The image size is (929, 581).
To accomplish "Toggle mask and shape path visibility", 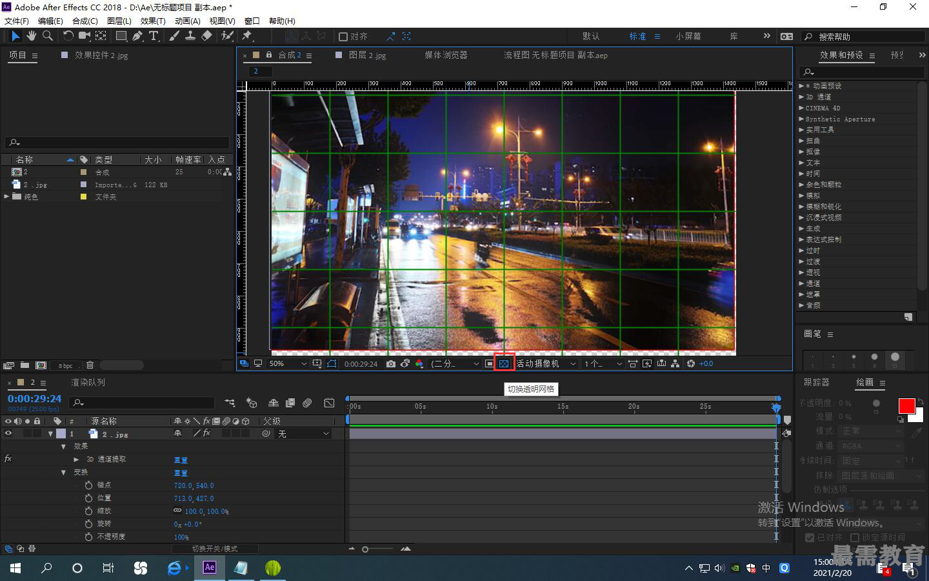I will point(332,364).
